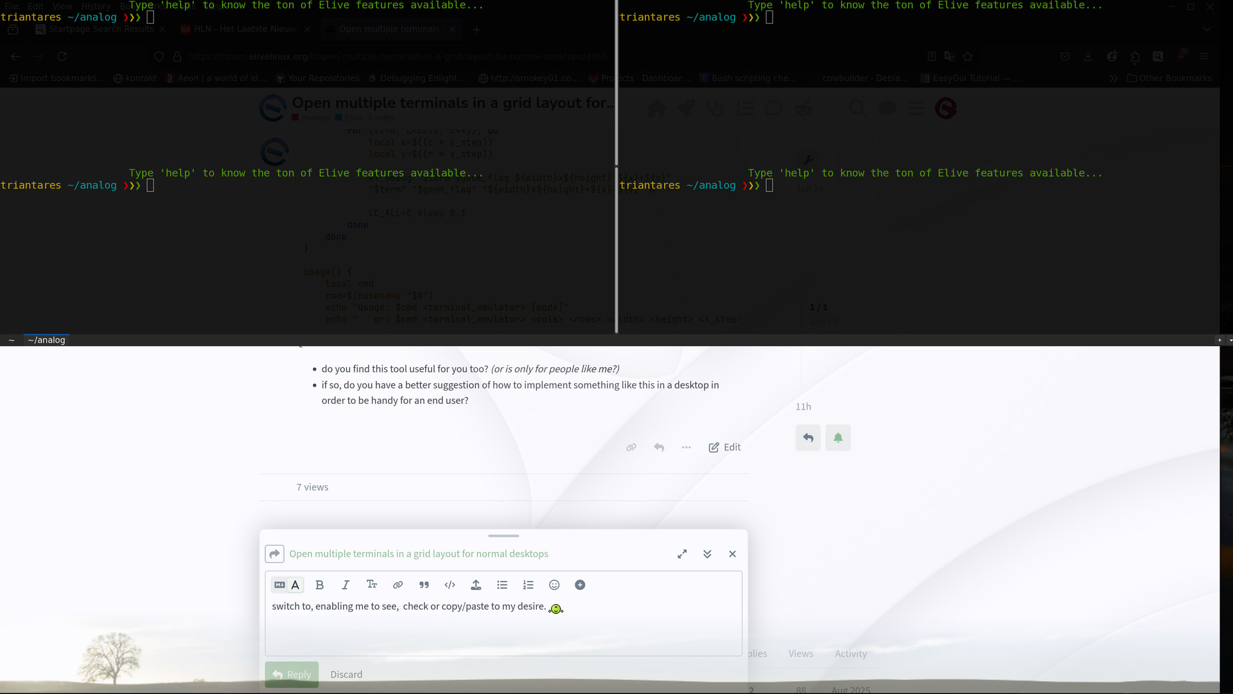This screenshot has height=694, width=1233.
Task: Open the emoji picker
Action: point(554,585)
